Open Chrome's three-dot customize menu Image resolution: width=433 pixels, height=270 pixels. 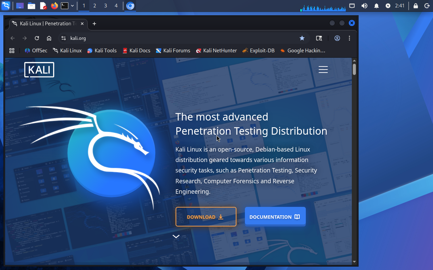349,38
